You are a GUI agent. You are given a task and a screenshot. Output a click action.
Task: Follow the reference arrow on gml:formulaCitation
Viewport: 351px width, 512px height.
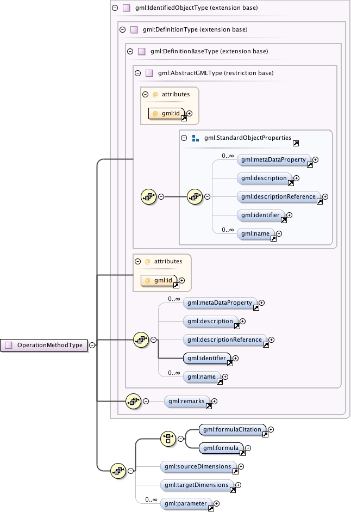click(266, 434)
